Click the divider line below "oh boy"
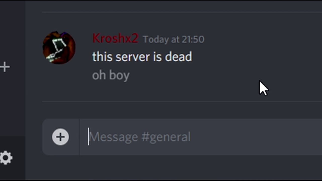 (182, 101)
